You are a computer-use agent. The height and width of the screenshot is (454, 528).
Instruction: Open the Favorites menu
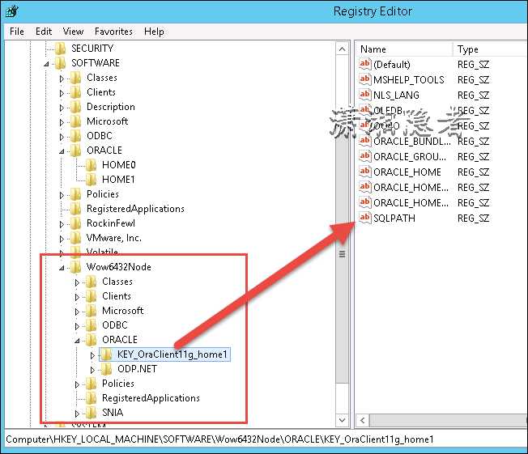pyautogui.click(x=113, y=32)
